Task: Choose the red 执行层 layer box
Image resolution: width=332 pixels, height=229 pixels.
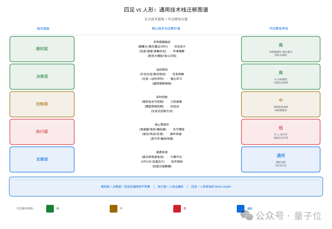Action: [42, 132]
